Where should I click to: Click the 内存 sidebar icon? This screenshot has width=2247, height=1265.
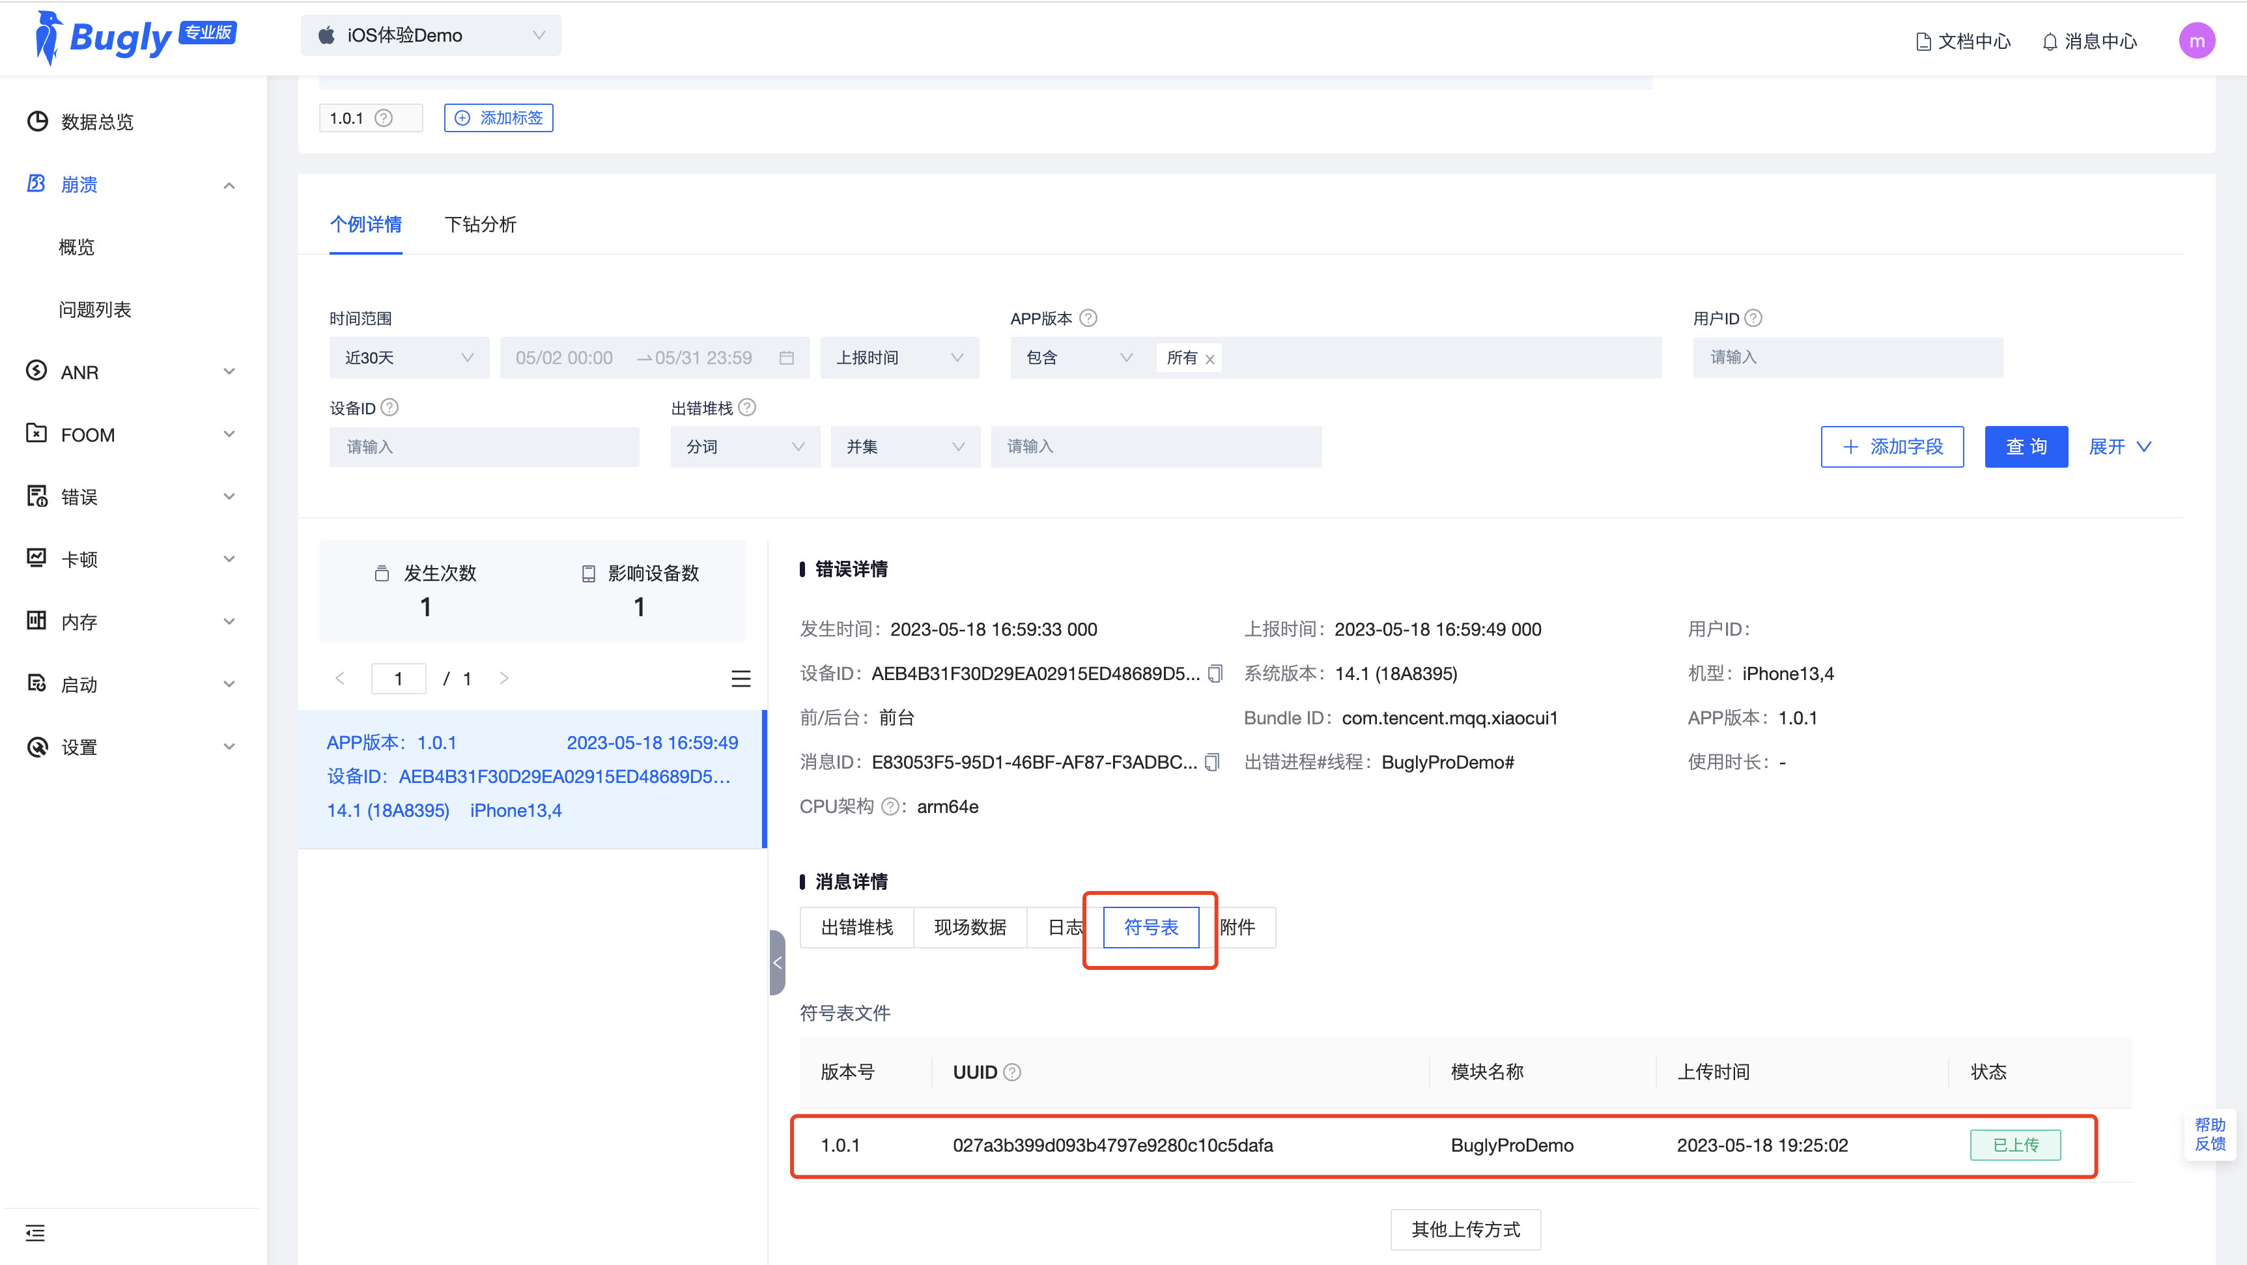(36, 621)
